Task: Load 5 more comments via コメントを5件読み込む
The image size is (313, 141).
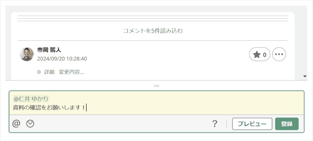Action: (x=153, y=31)
